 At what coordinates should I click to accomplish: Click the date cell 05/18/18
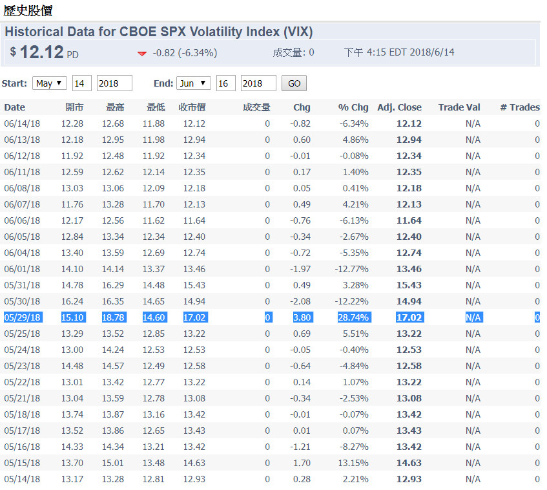22,414
